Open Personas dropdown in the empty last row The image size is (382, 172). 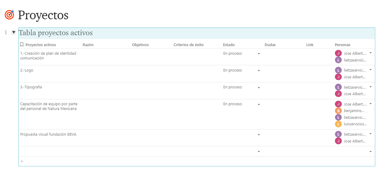[371, 152]
